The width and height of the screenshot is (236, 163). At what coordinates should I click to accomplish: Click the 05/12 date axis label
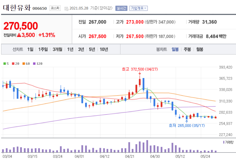[180, 156]
